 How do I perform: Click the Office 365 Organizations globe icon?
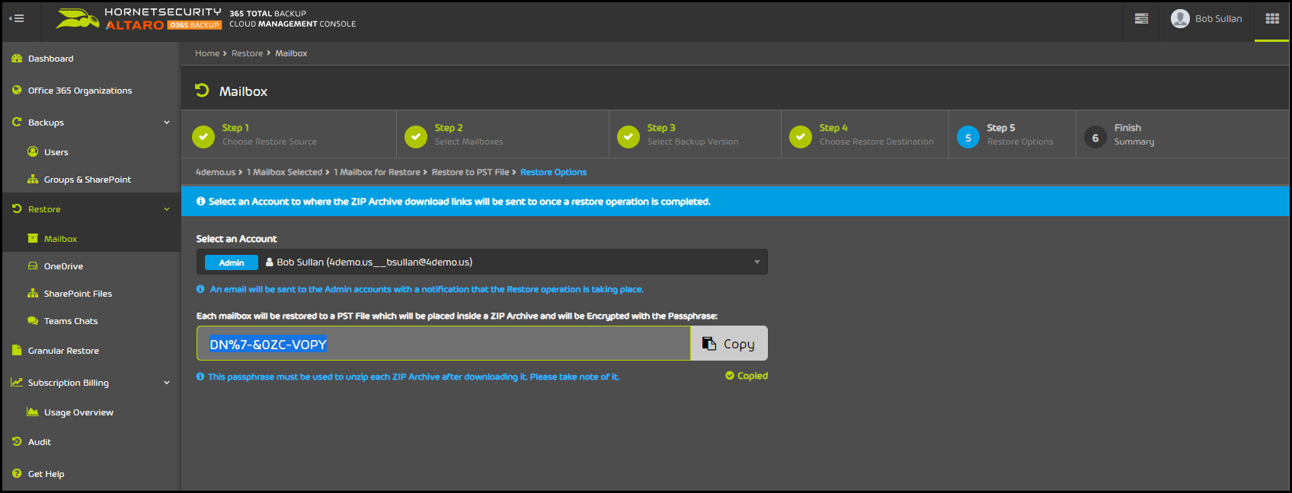pos(17,90)
